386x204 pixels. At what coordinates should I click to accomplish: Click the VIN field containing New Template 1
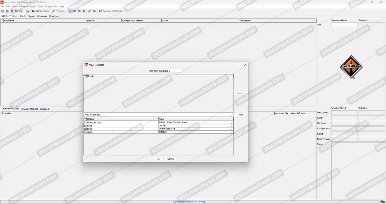168,71
